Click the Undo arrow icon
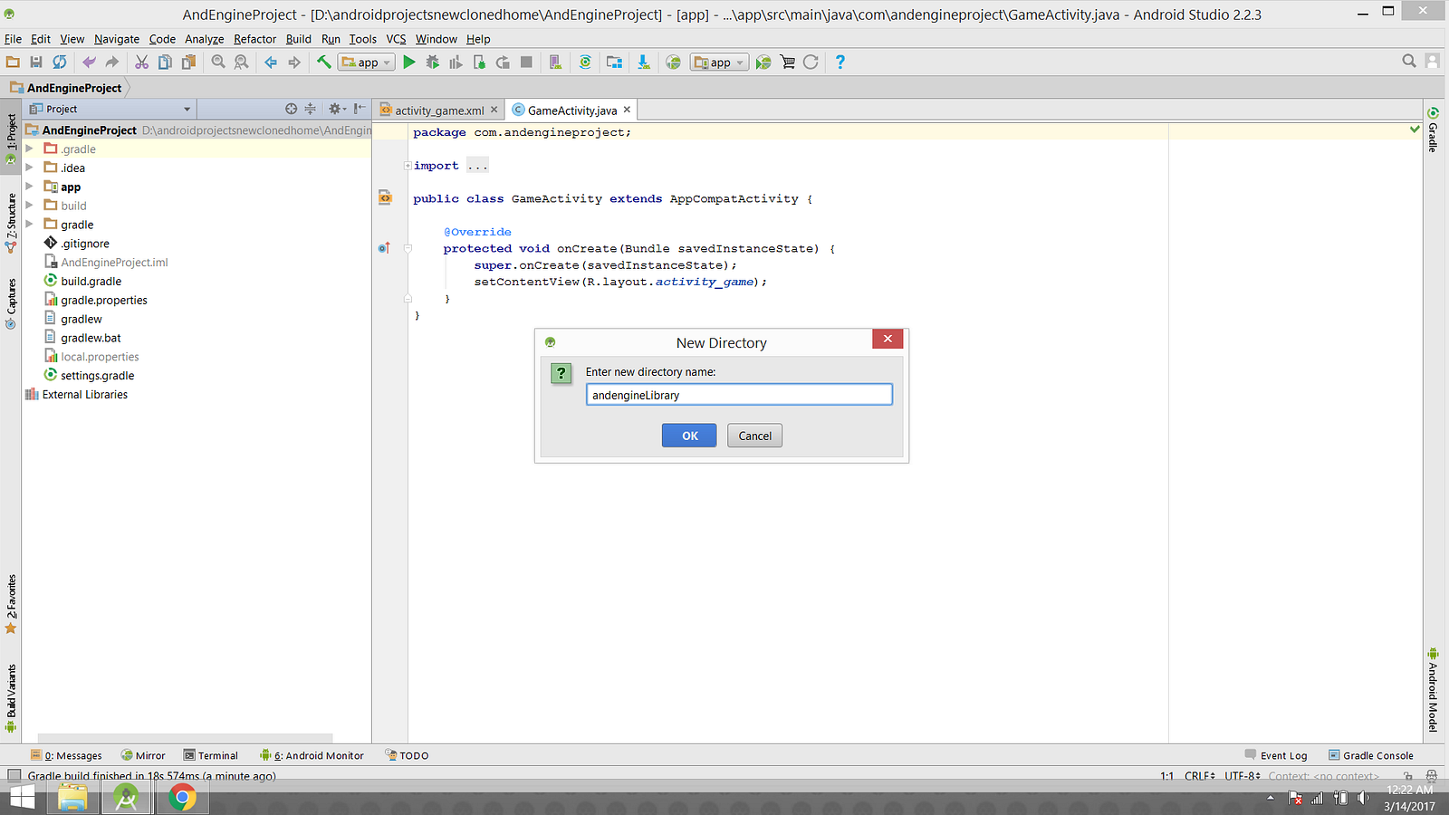This screenshot has width=1449, height=815. click(x=89, y=62)
